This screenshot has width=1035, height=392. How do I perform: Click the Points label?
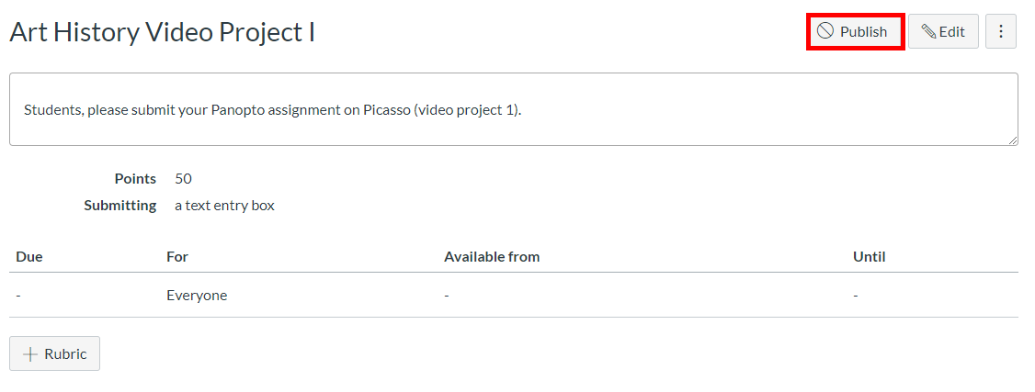click(135, 178)
